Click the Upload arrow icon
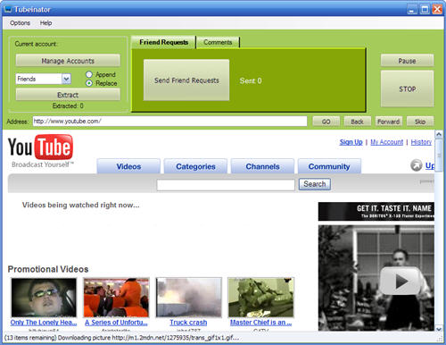The image size is (446, 345). coord(417,165)
